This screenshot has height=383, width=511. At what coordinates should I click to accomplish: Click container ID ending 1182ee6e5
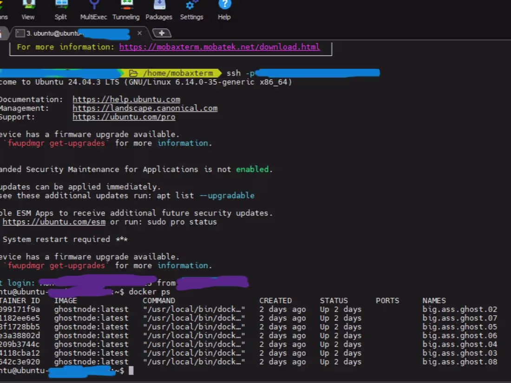pos(20,318)
